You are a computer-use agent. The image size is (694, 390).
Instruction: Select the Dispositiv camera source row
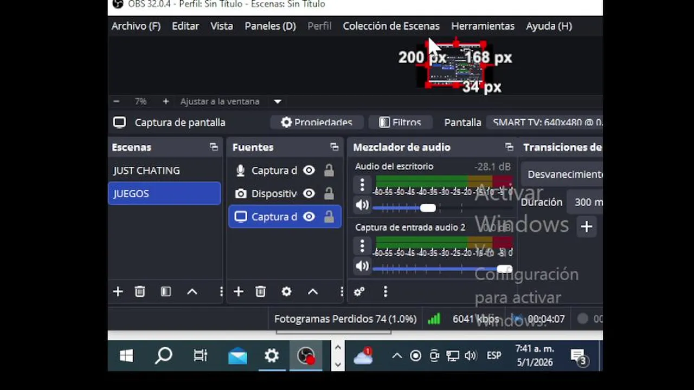point(285,193)
